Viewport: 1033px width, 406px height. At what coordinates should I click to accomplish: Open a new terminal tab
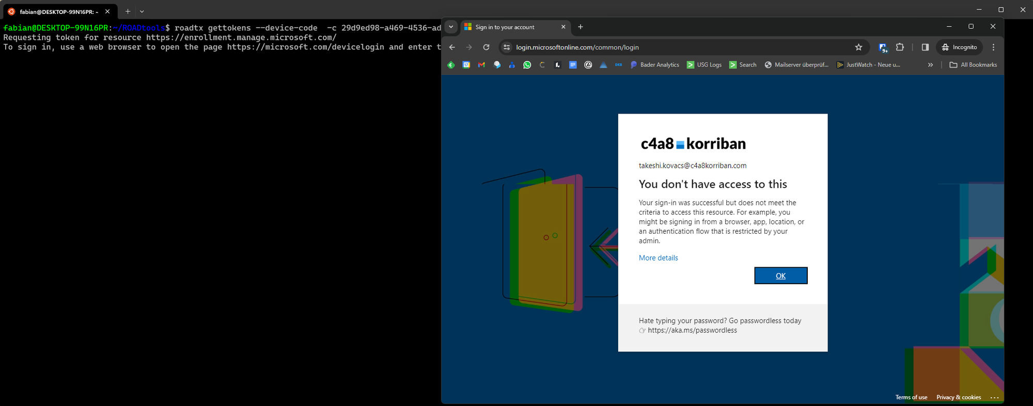pos(128,11)
